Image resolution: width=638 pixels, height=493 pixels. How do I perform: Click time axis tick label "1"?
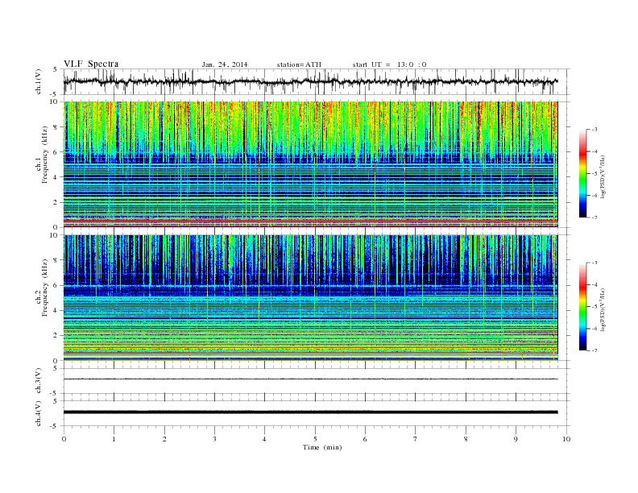pos(114,439)
